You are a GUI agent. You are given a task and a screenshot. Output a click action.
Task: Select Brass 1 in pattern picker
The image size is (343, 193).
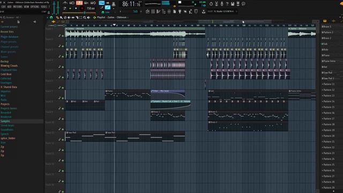(327, 26)
